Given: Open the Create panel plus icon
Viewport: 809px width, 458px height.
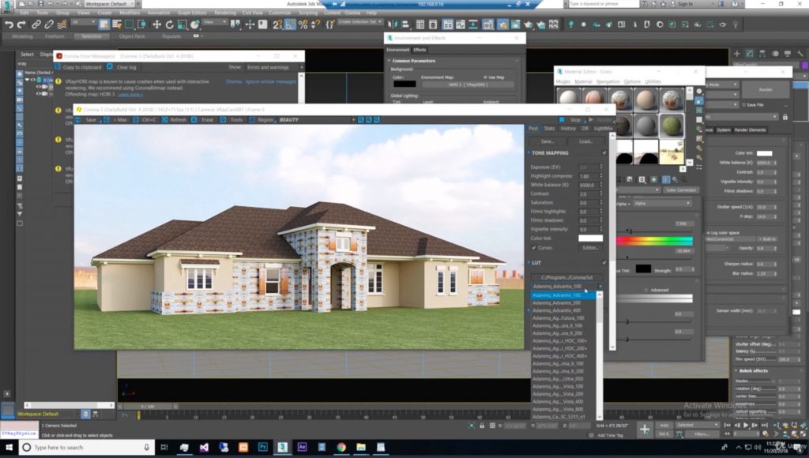Looking at the screenshot, I should click(737, 53).
